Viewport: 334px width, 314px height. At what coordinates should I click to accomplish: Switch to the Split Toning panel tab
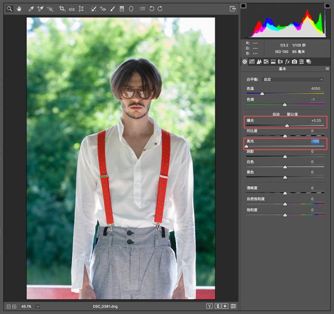coord(273,62)
